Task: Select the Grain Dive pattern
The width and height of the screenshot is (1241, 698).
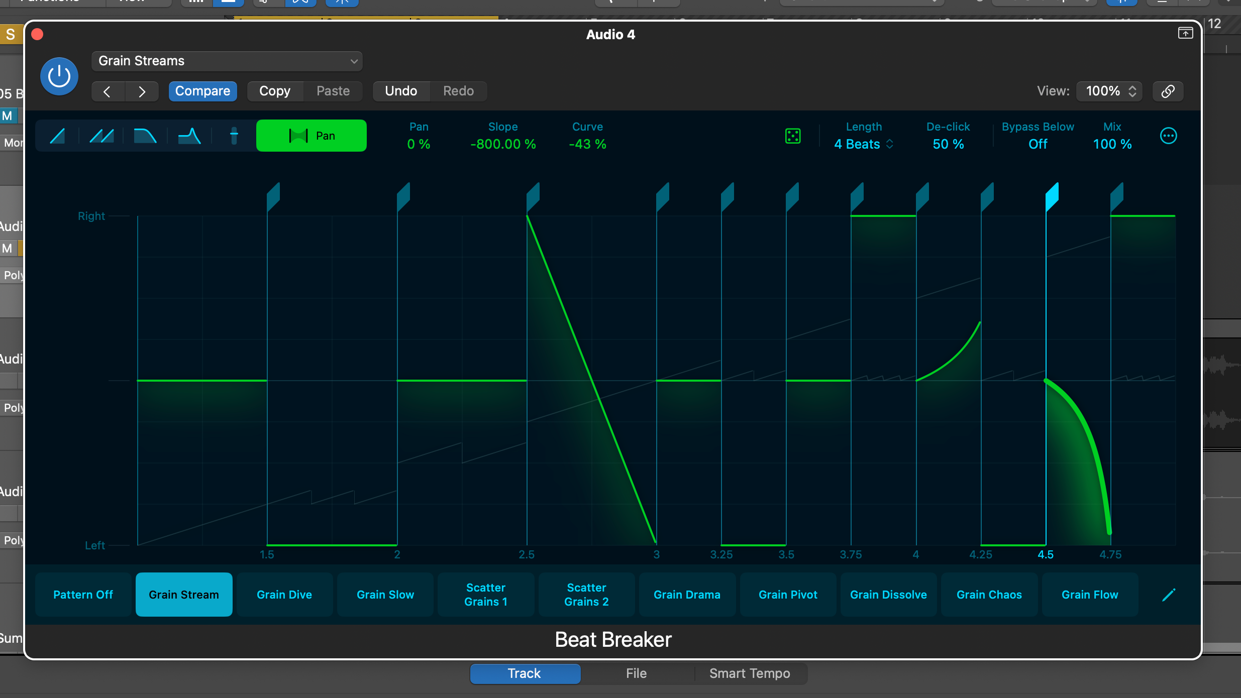Action: pyautogui.click(x=284, y=595)
